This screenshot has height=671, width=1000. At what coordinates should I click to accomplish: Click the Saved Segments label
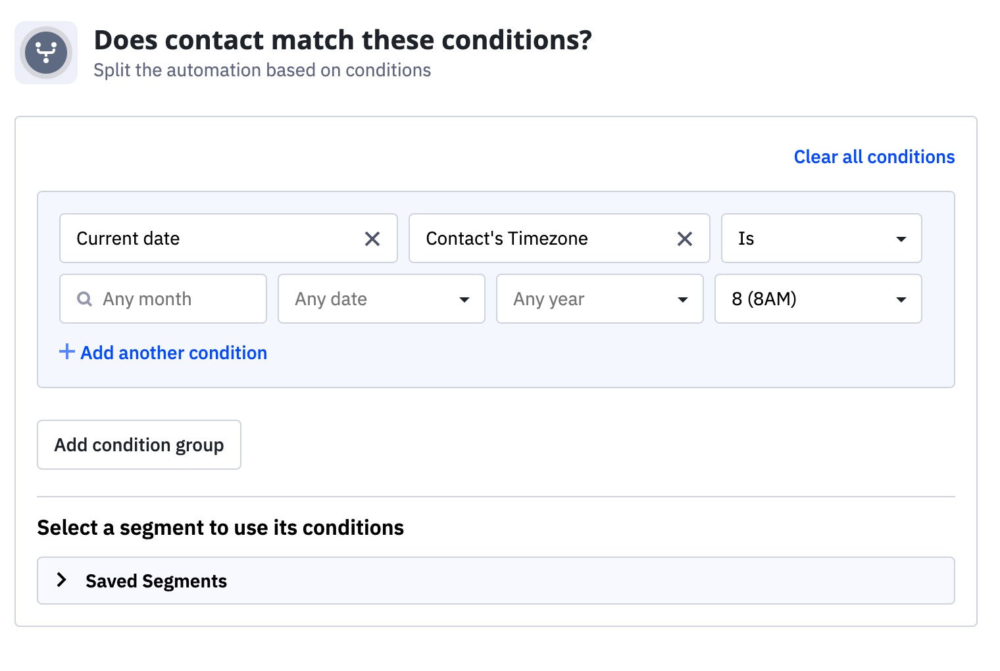156,582
